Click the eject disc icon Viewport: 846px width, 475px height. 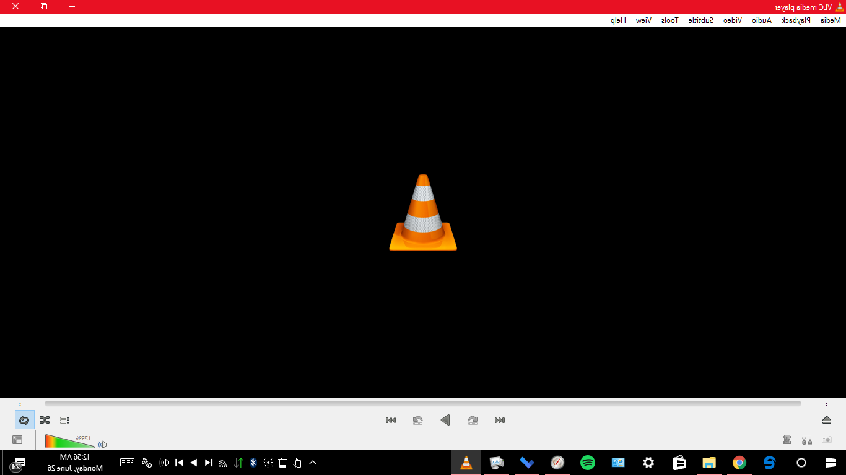click(x=826, y=420)
